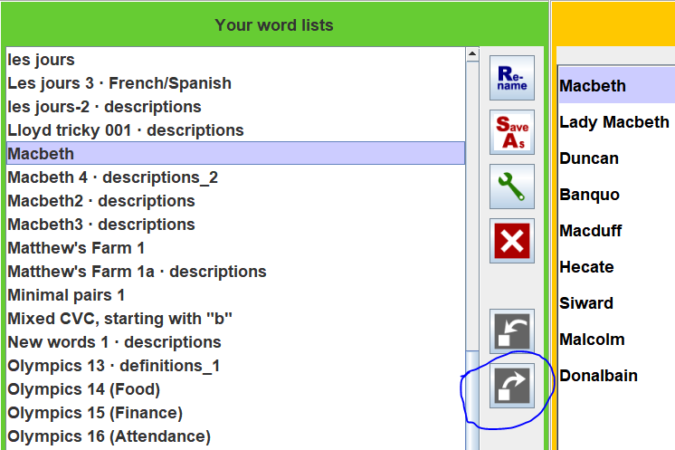Select 'les jours-2 · descriptions' list
The image size is (675, 450).
pyautogui.click(x=236, y=107)
